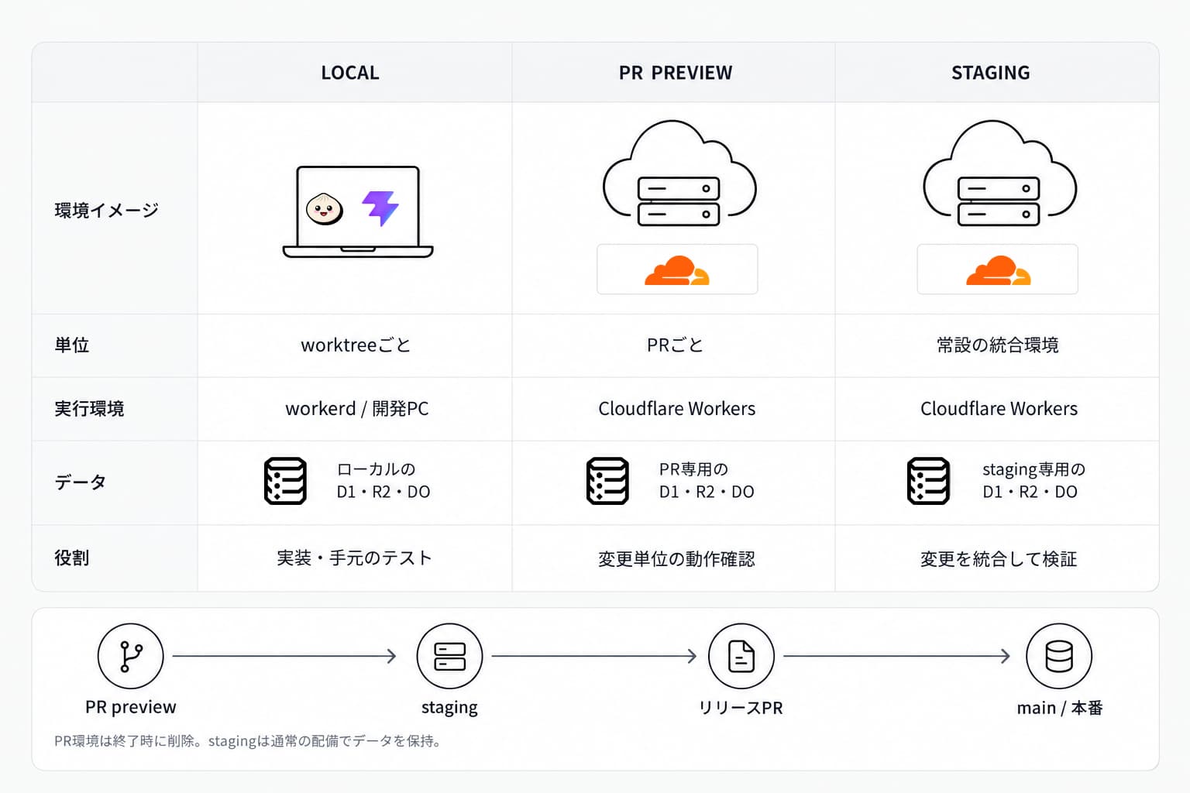Click the footnote starting with PR環境は終了時に削除
The image size is (1190, 793).
coord(249,741)
